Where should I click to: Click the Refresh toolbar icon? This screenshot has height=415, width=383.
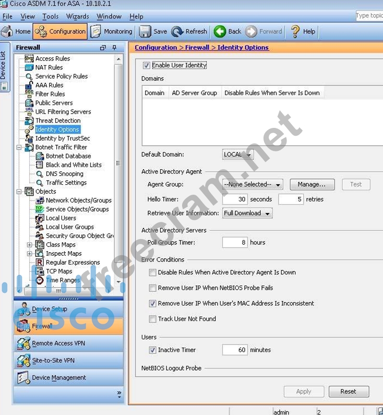coord(177,31)
